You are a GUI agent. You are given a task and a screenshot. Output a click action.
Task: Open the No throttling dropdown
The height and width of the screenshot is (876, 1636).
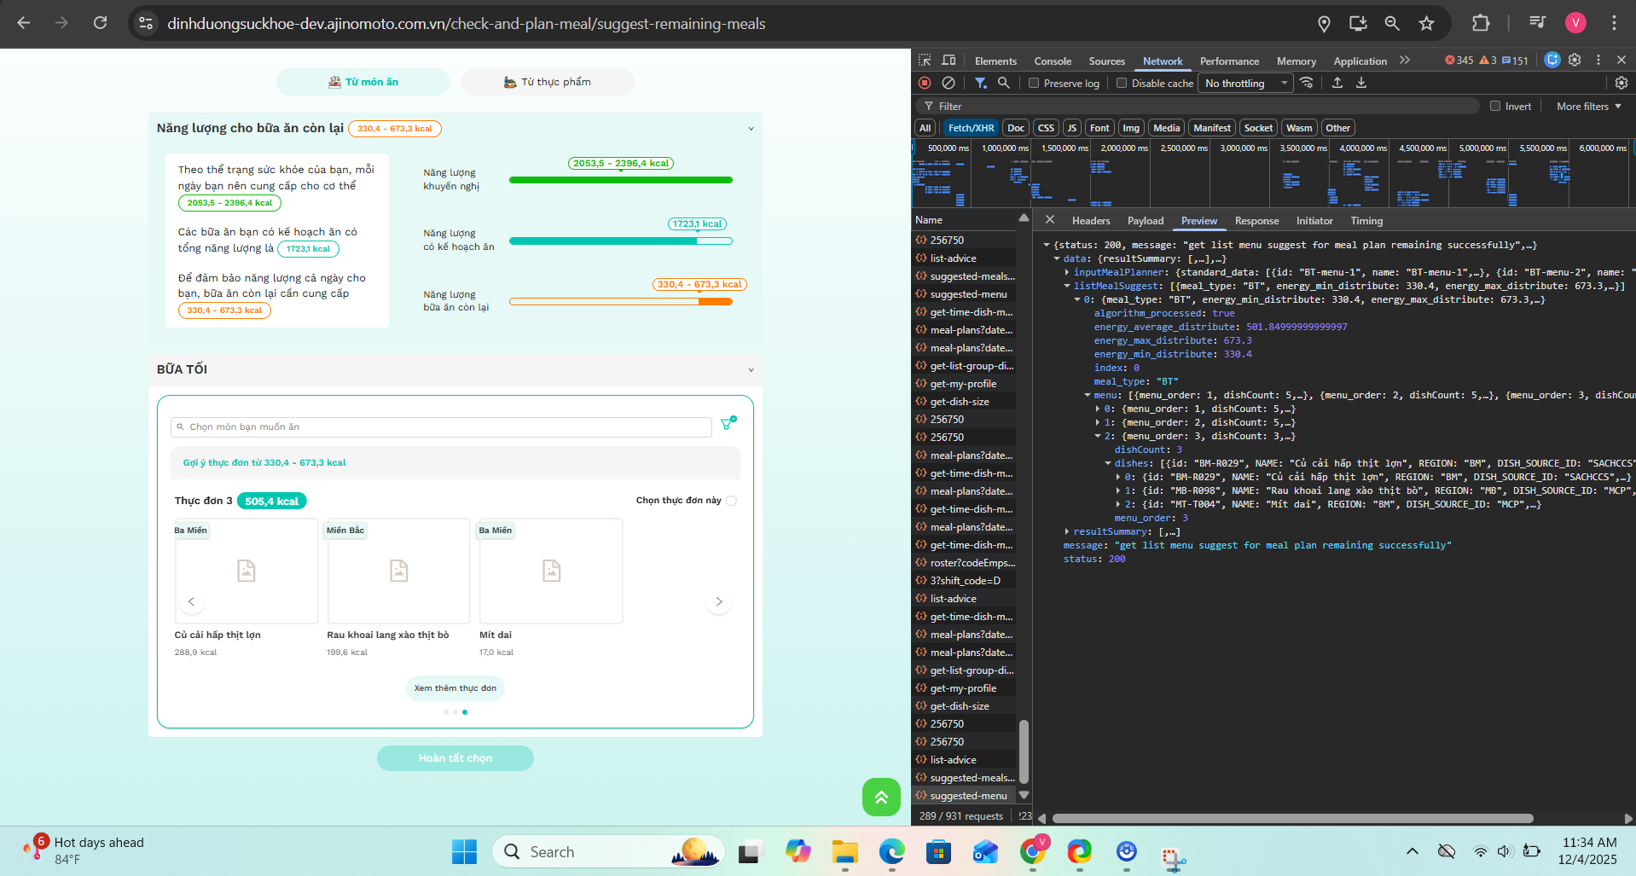click(1245, 84)
